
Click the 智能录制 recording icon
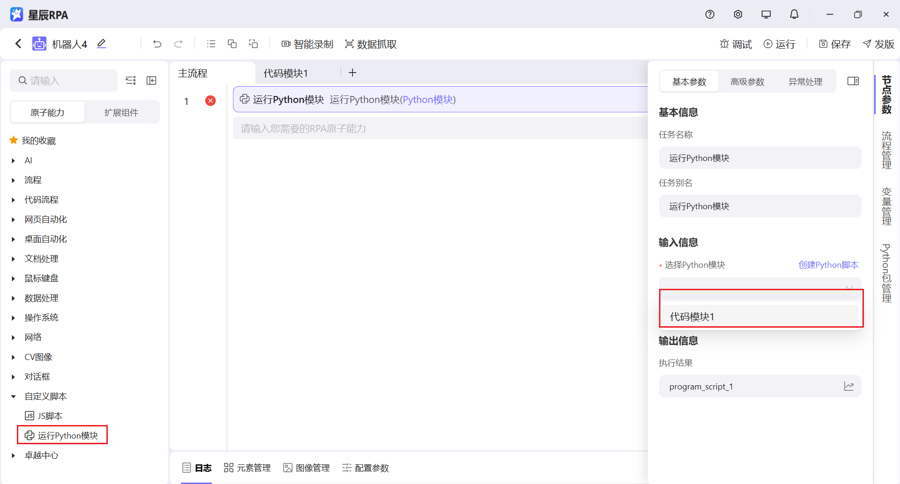286,44
